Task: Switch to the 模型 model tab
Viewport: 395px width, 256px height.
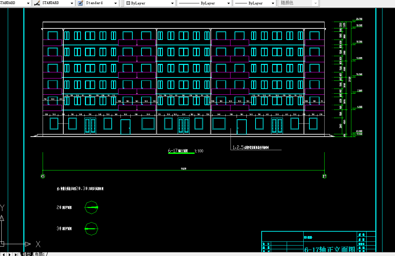Action: pos(26,254)
